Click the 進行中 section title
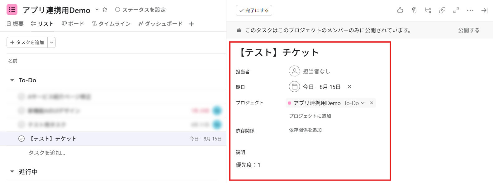 click(28, 172)
